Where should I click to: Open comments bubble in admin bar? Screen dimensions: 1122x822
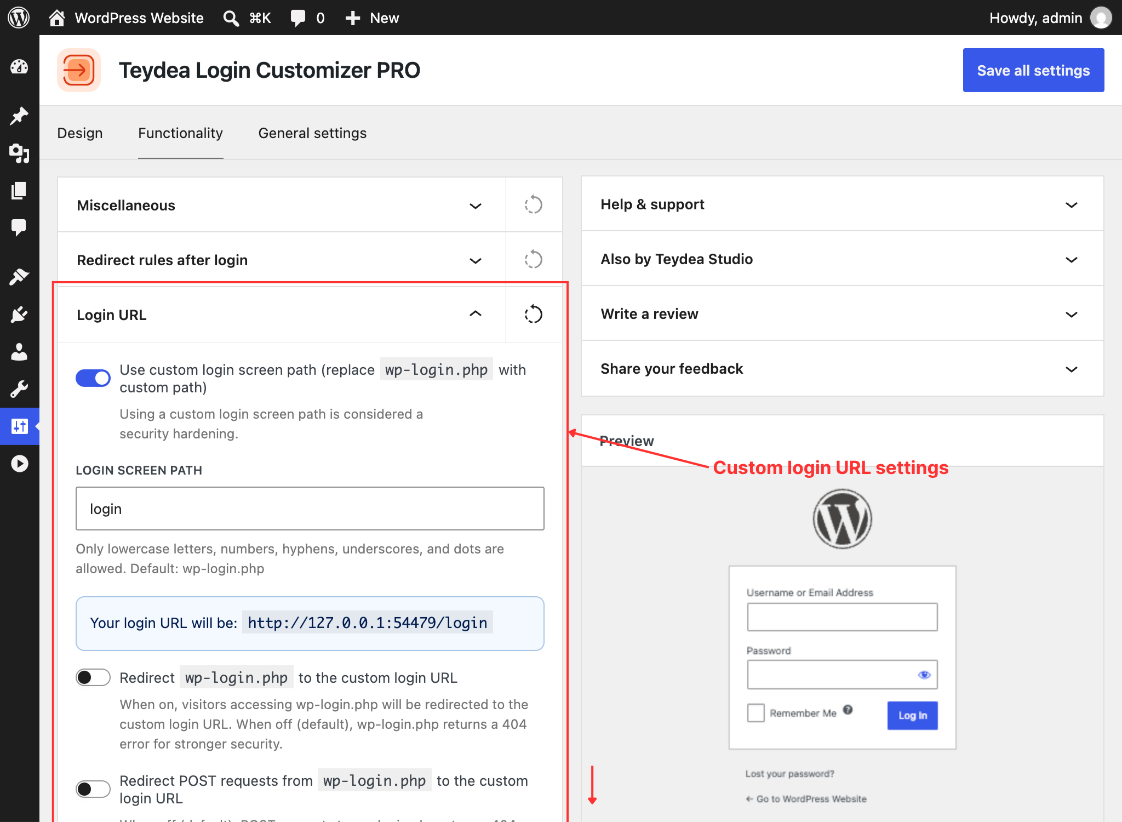[x=298, y=18]
